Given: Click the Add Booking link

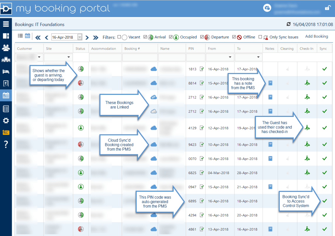Looking at the screenshot, I should 316,36.
